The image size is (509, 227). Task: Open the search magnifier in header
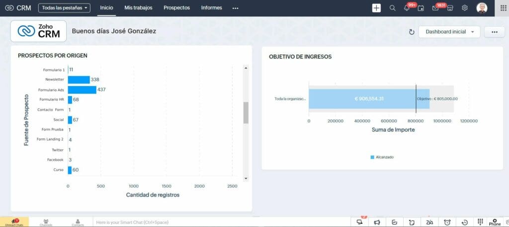[393, 8]
